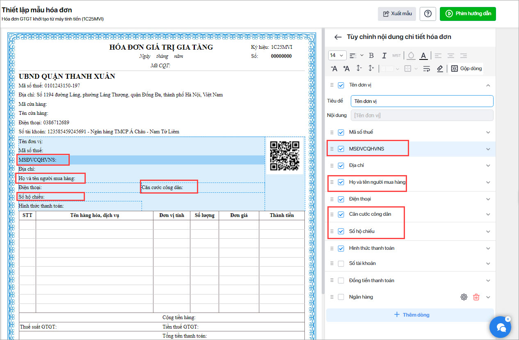This screenshot has height=340, width=519.
Task: Increase line spacing icon
Action: pos(371,68)
